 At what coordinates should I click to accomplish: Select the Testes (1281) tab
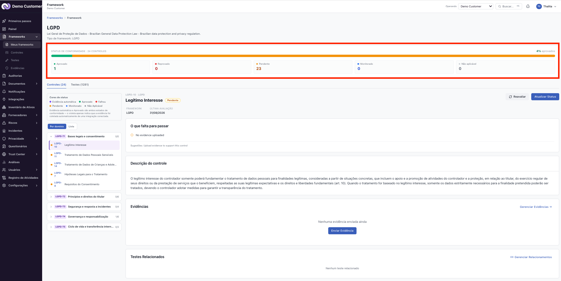pyautogui.click(x=80, y=85)
